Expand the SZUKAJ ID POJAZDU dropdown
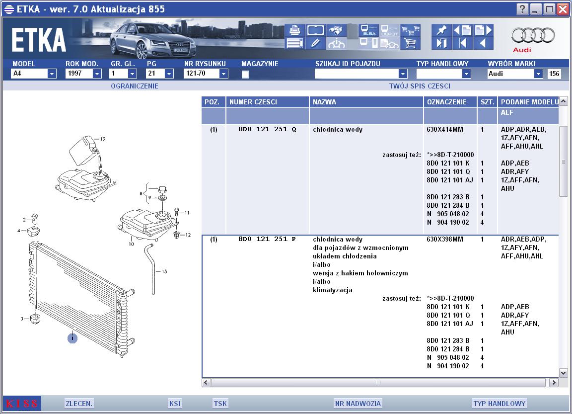 click(x=402, y=74)
